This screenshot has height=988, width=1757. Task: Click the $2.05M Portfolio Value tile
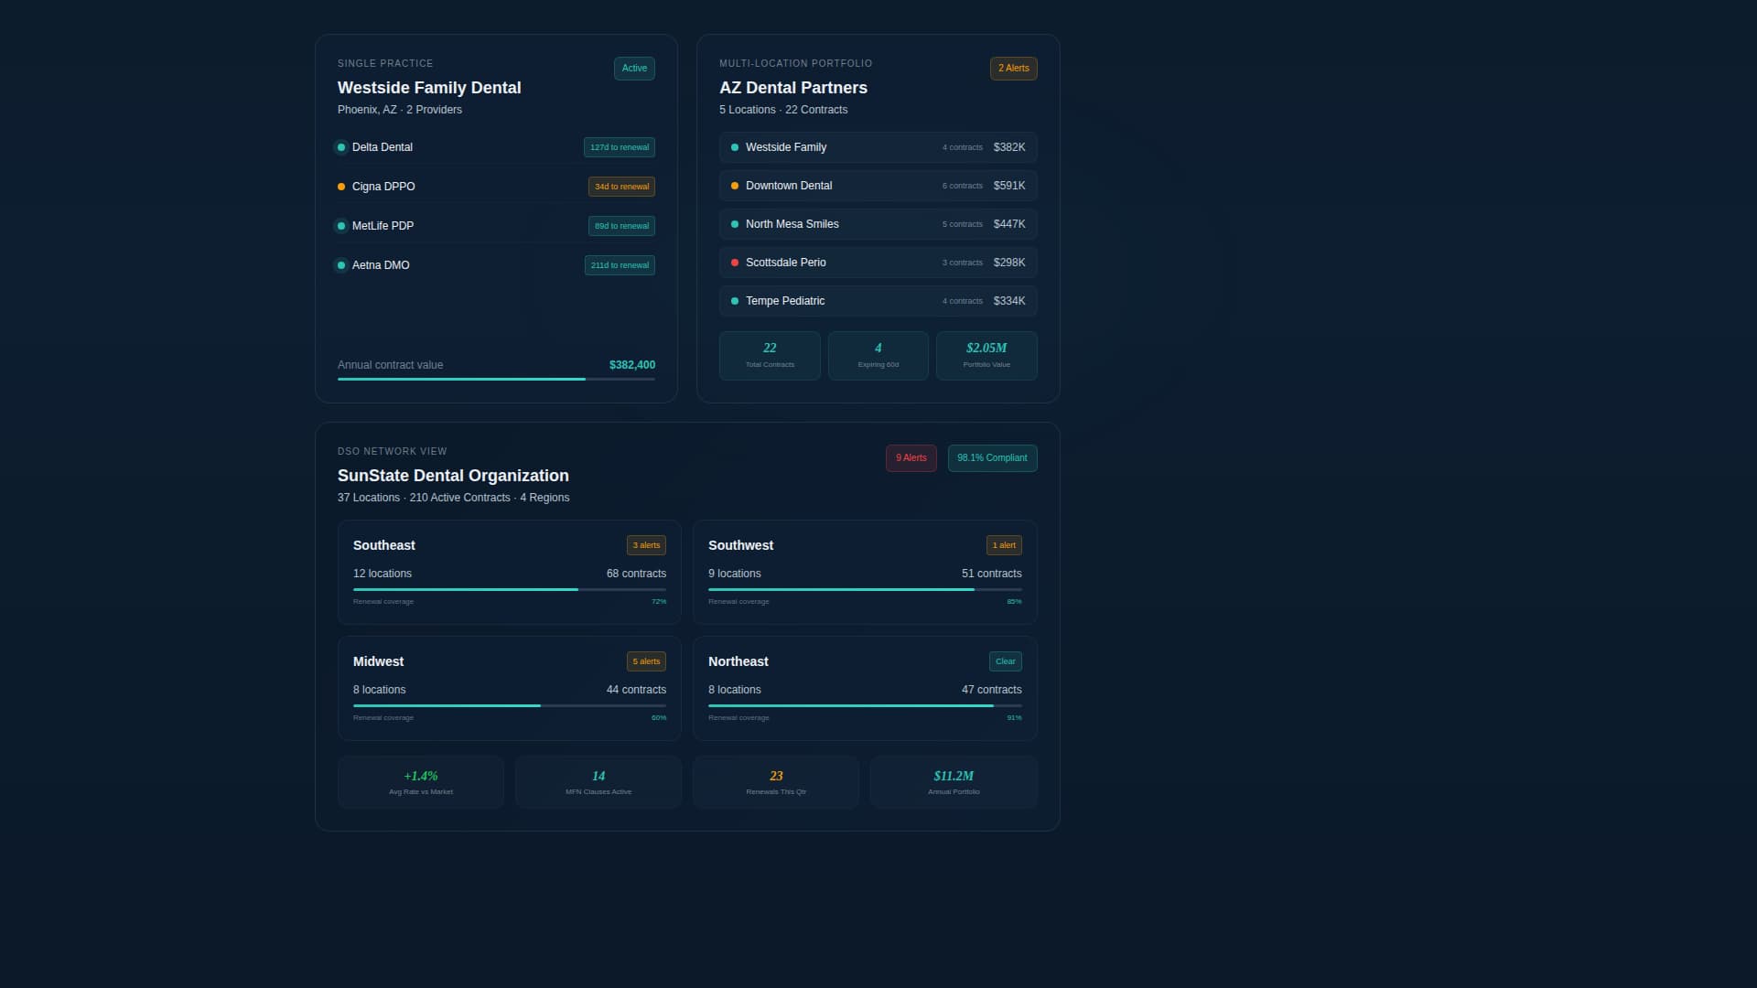(x=986, y=356)
